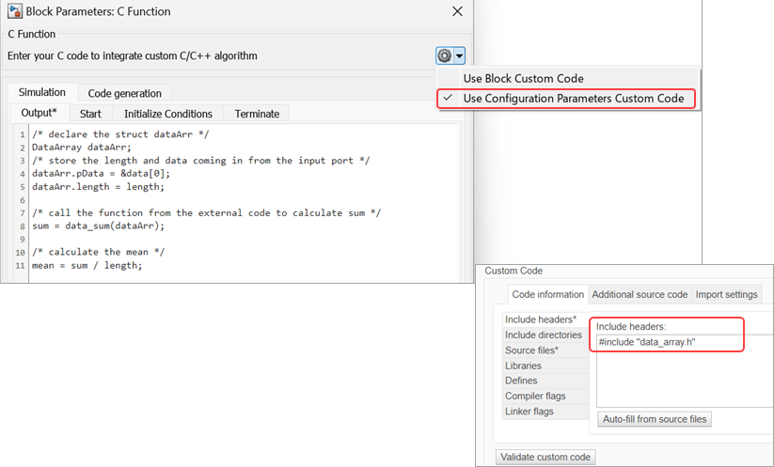The width and height of the screenshot is (774, 467).
Task: Select Use Block Custom Code option
Action: click(x=523, y=78)
